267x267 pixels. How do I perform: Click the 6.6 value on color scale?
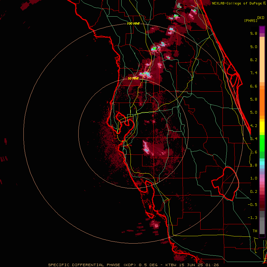click(254, 86)
